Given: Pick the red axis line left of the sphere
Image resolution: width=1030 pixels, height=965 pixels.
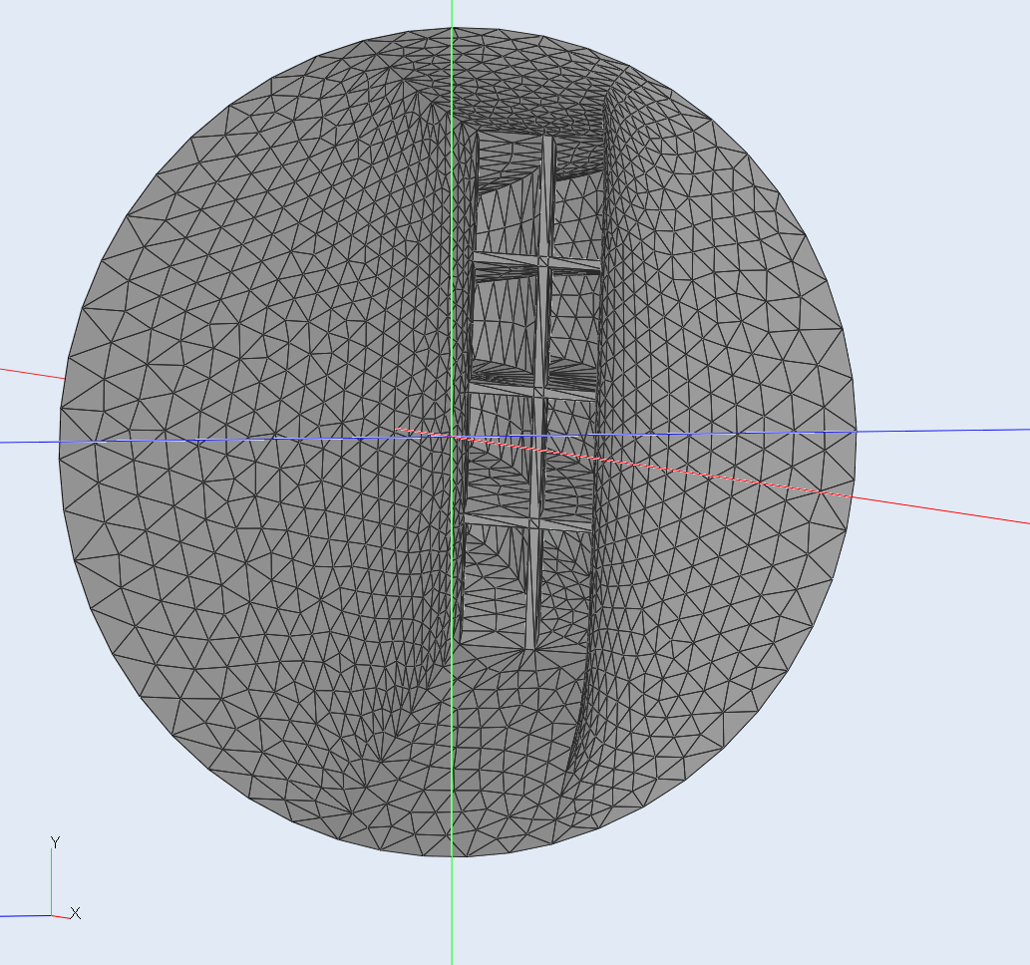Looking at the screenshot, I should 30,373.
